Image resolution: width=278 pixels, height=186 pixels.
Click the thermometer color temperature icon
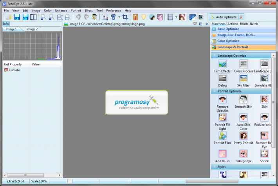coord(135,17)
